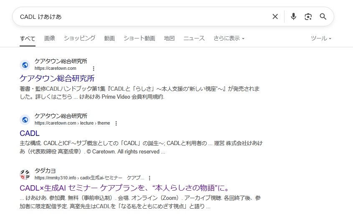This screenshot has width=353, height=217.
Task: Select the すべて tab
Action: tap(28, 38)
